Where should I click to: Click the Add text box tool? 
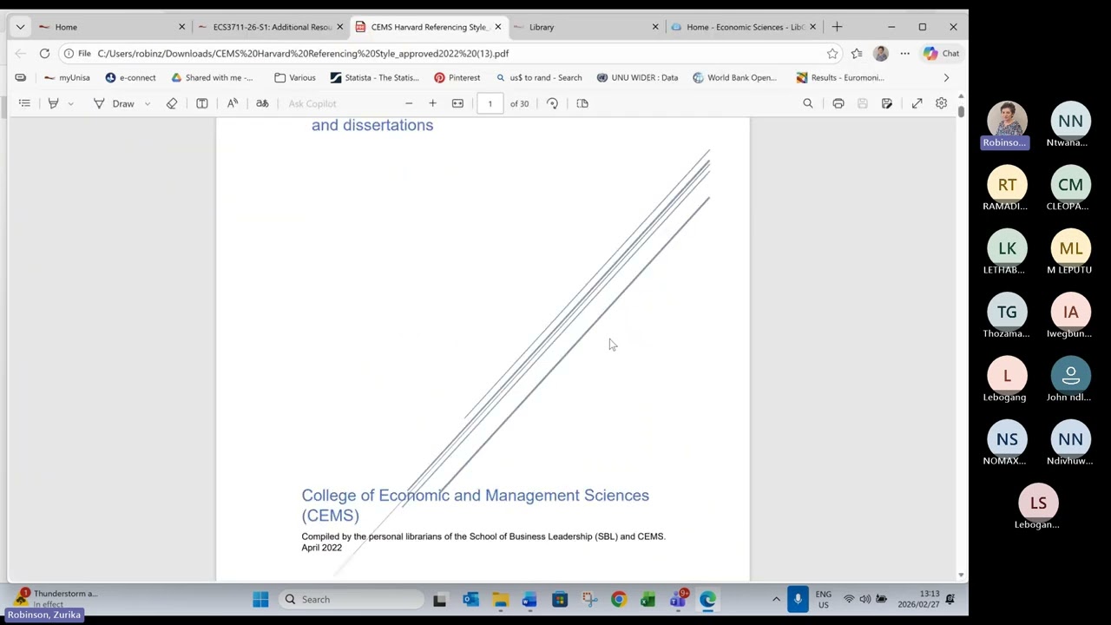202,103
